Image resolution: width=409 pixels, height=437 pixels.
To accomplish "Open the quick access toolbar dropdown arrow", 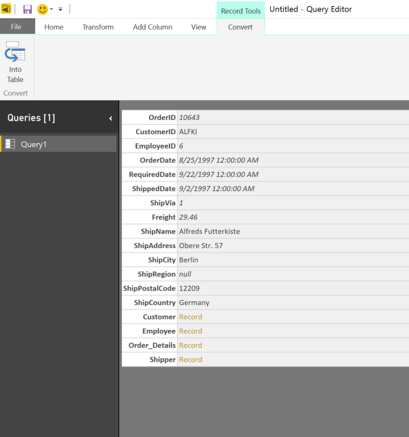I will [x=60, y=9].
